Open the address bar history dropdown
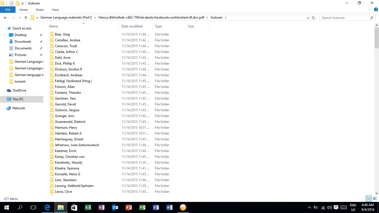Screen dimensions: 379x213 click(x=308, y=18)
